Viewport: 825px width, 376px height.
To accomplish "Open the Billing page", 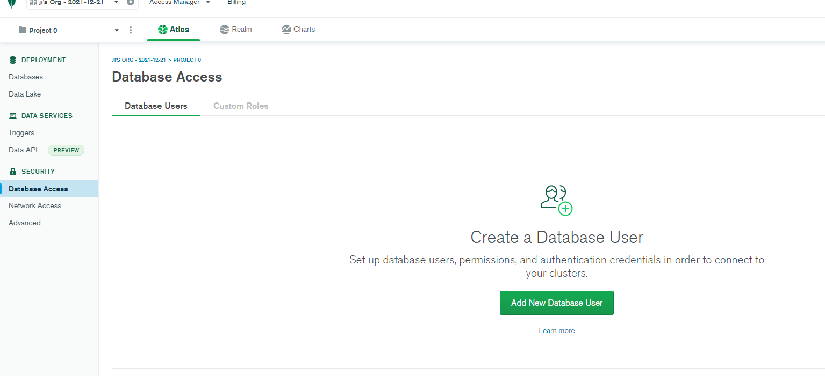I will click(x=236, y=3).
